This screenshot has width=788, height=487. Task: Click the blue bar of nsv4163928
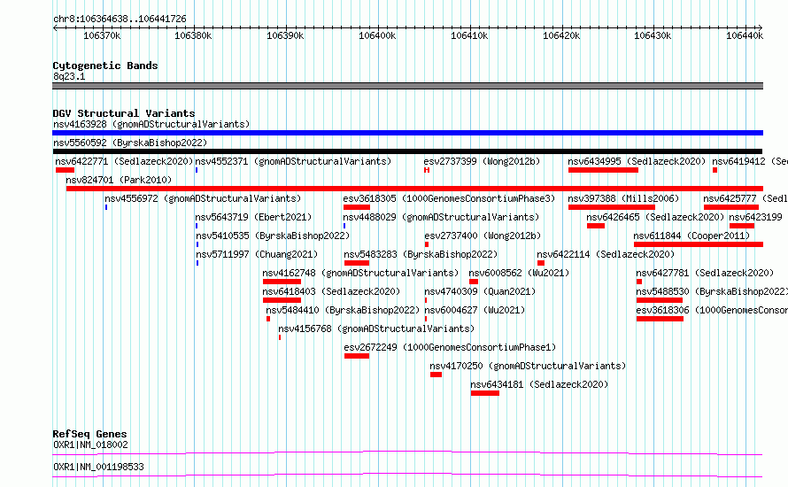[x=407, y=133]
